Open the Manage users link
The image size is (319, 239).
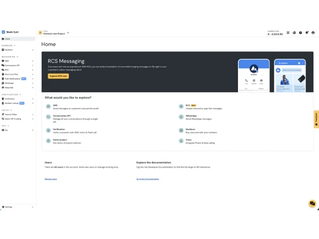tap(51, 179)
